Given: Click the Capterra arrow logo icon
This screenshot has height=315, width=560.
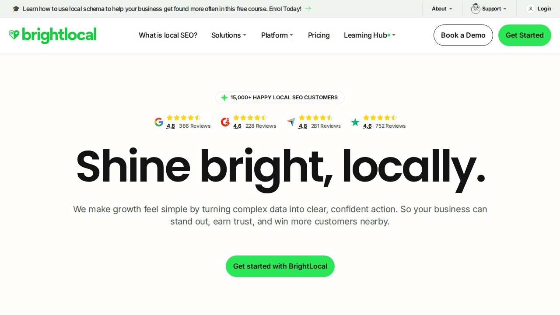Looking at the screenshot, I should [x=291, y=122].
